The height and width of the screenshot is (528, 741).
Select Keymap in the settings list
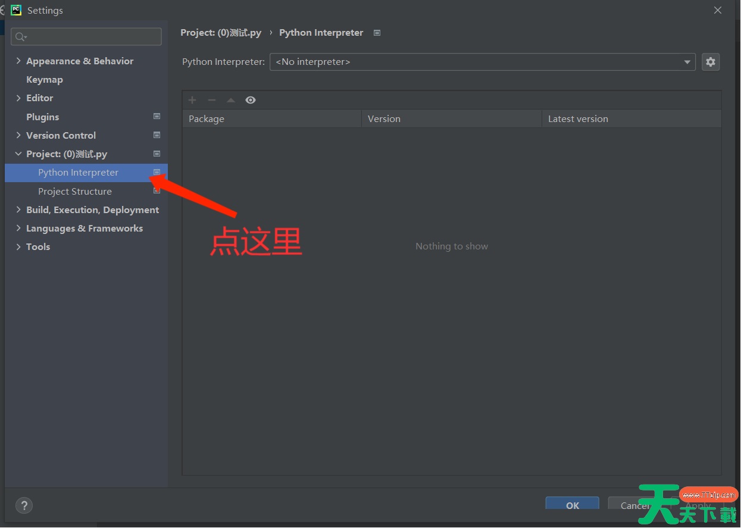(45, 79)
